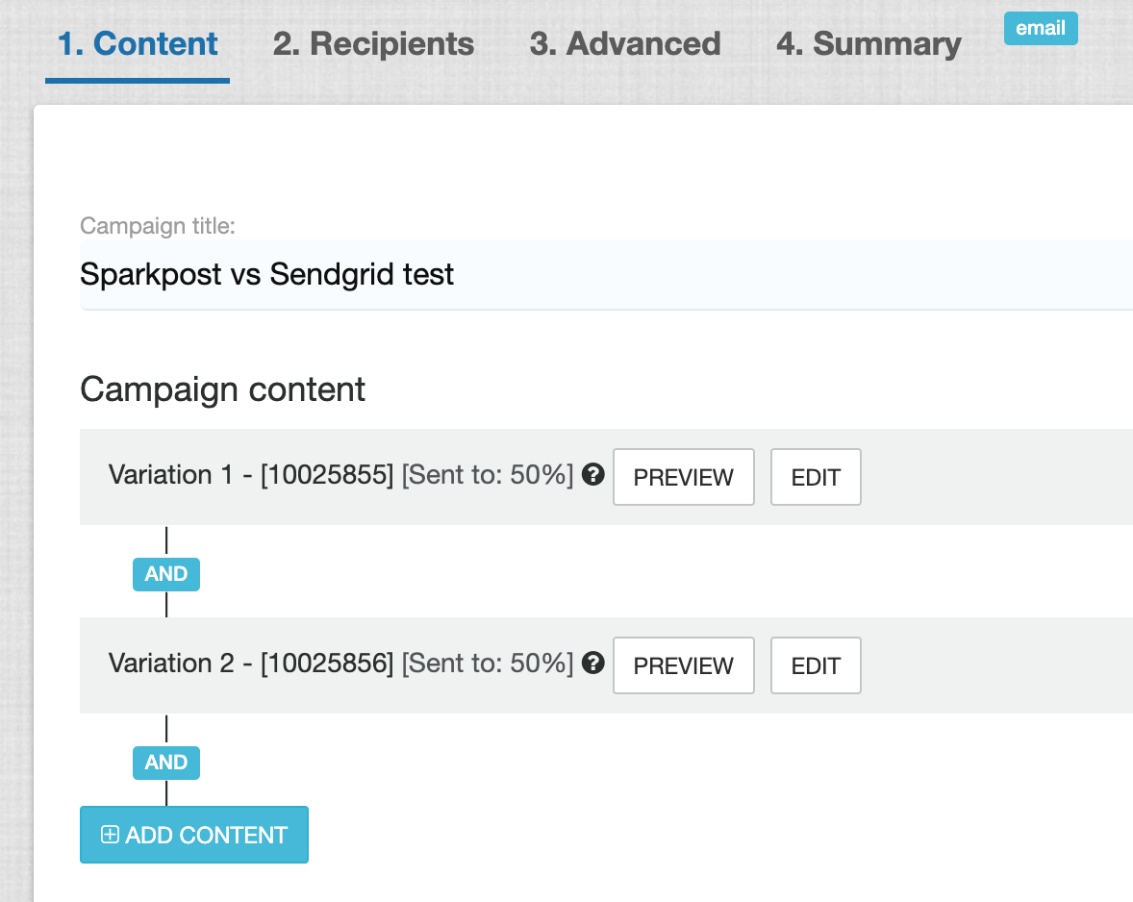Preview Variation 1 content
This screenshot has height=902, width=1133.
[683, 476]
